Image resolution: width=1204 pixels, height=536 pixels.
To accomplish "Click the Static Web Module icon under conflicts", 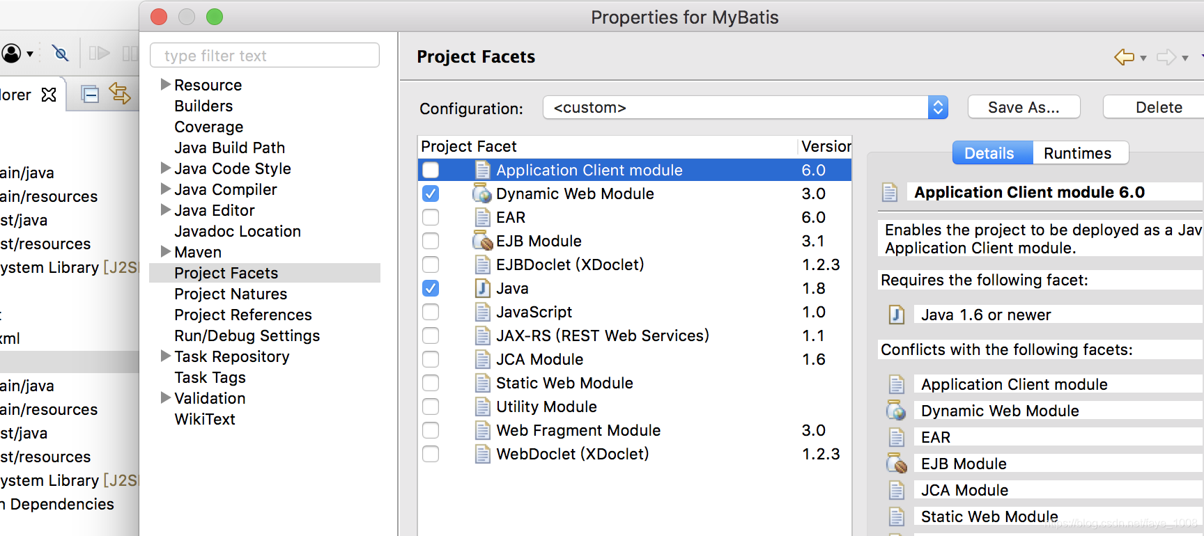I will coord(897,517).
